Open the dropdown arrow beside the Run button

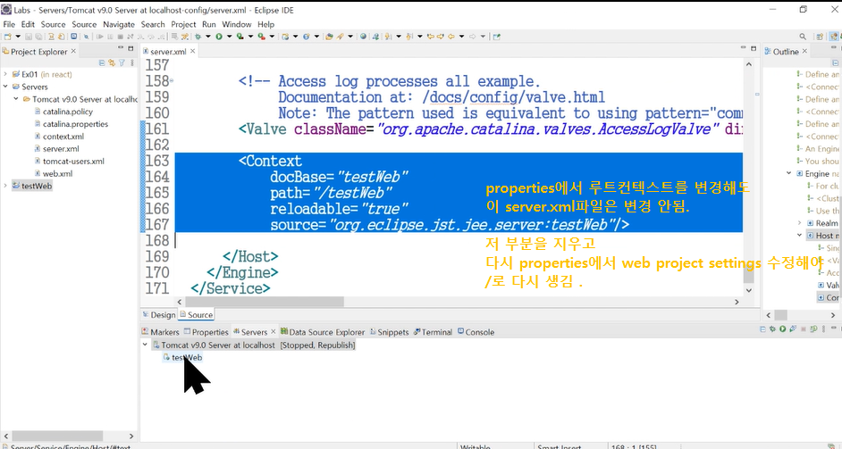pos(230,37)
